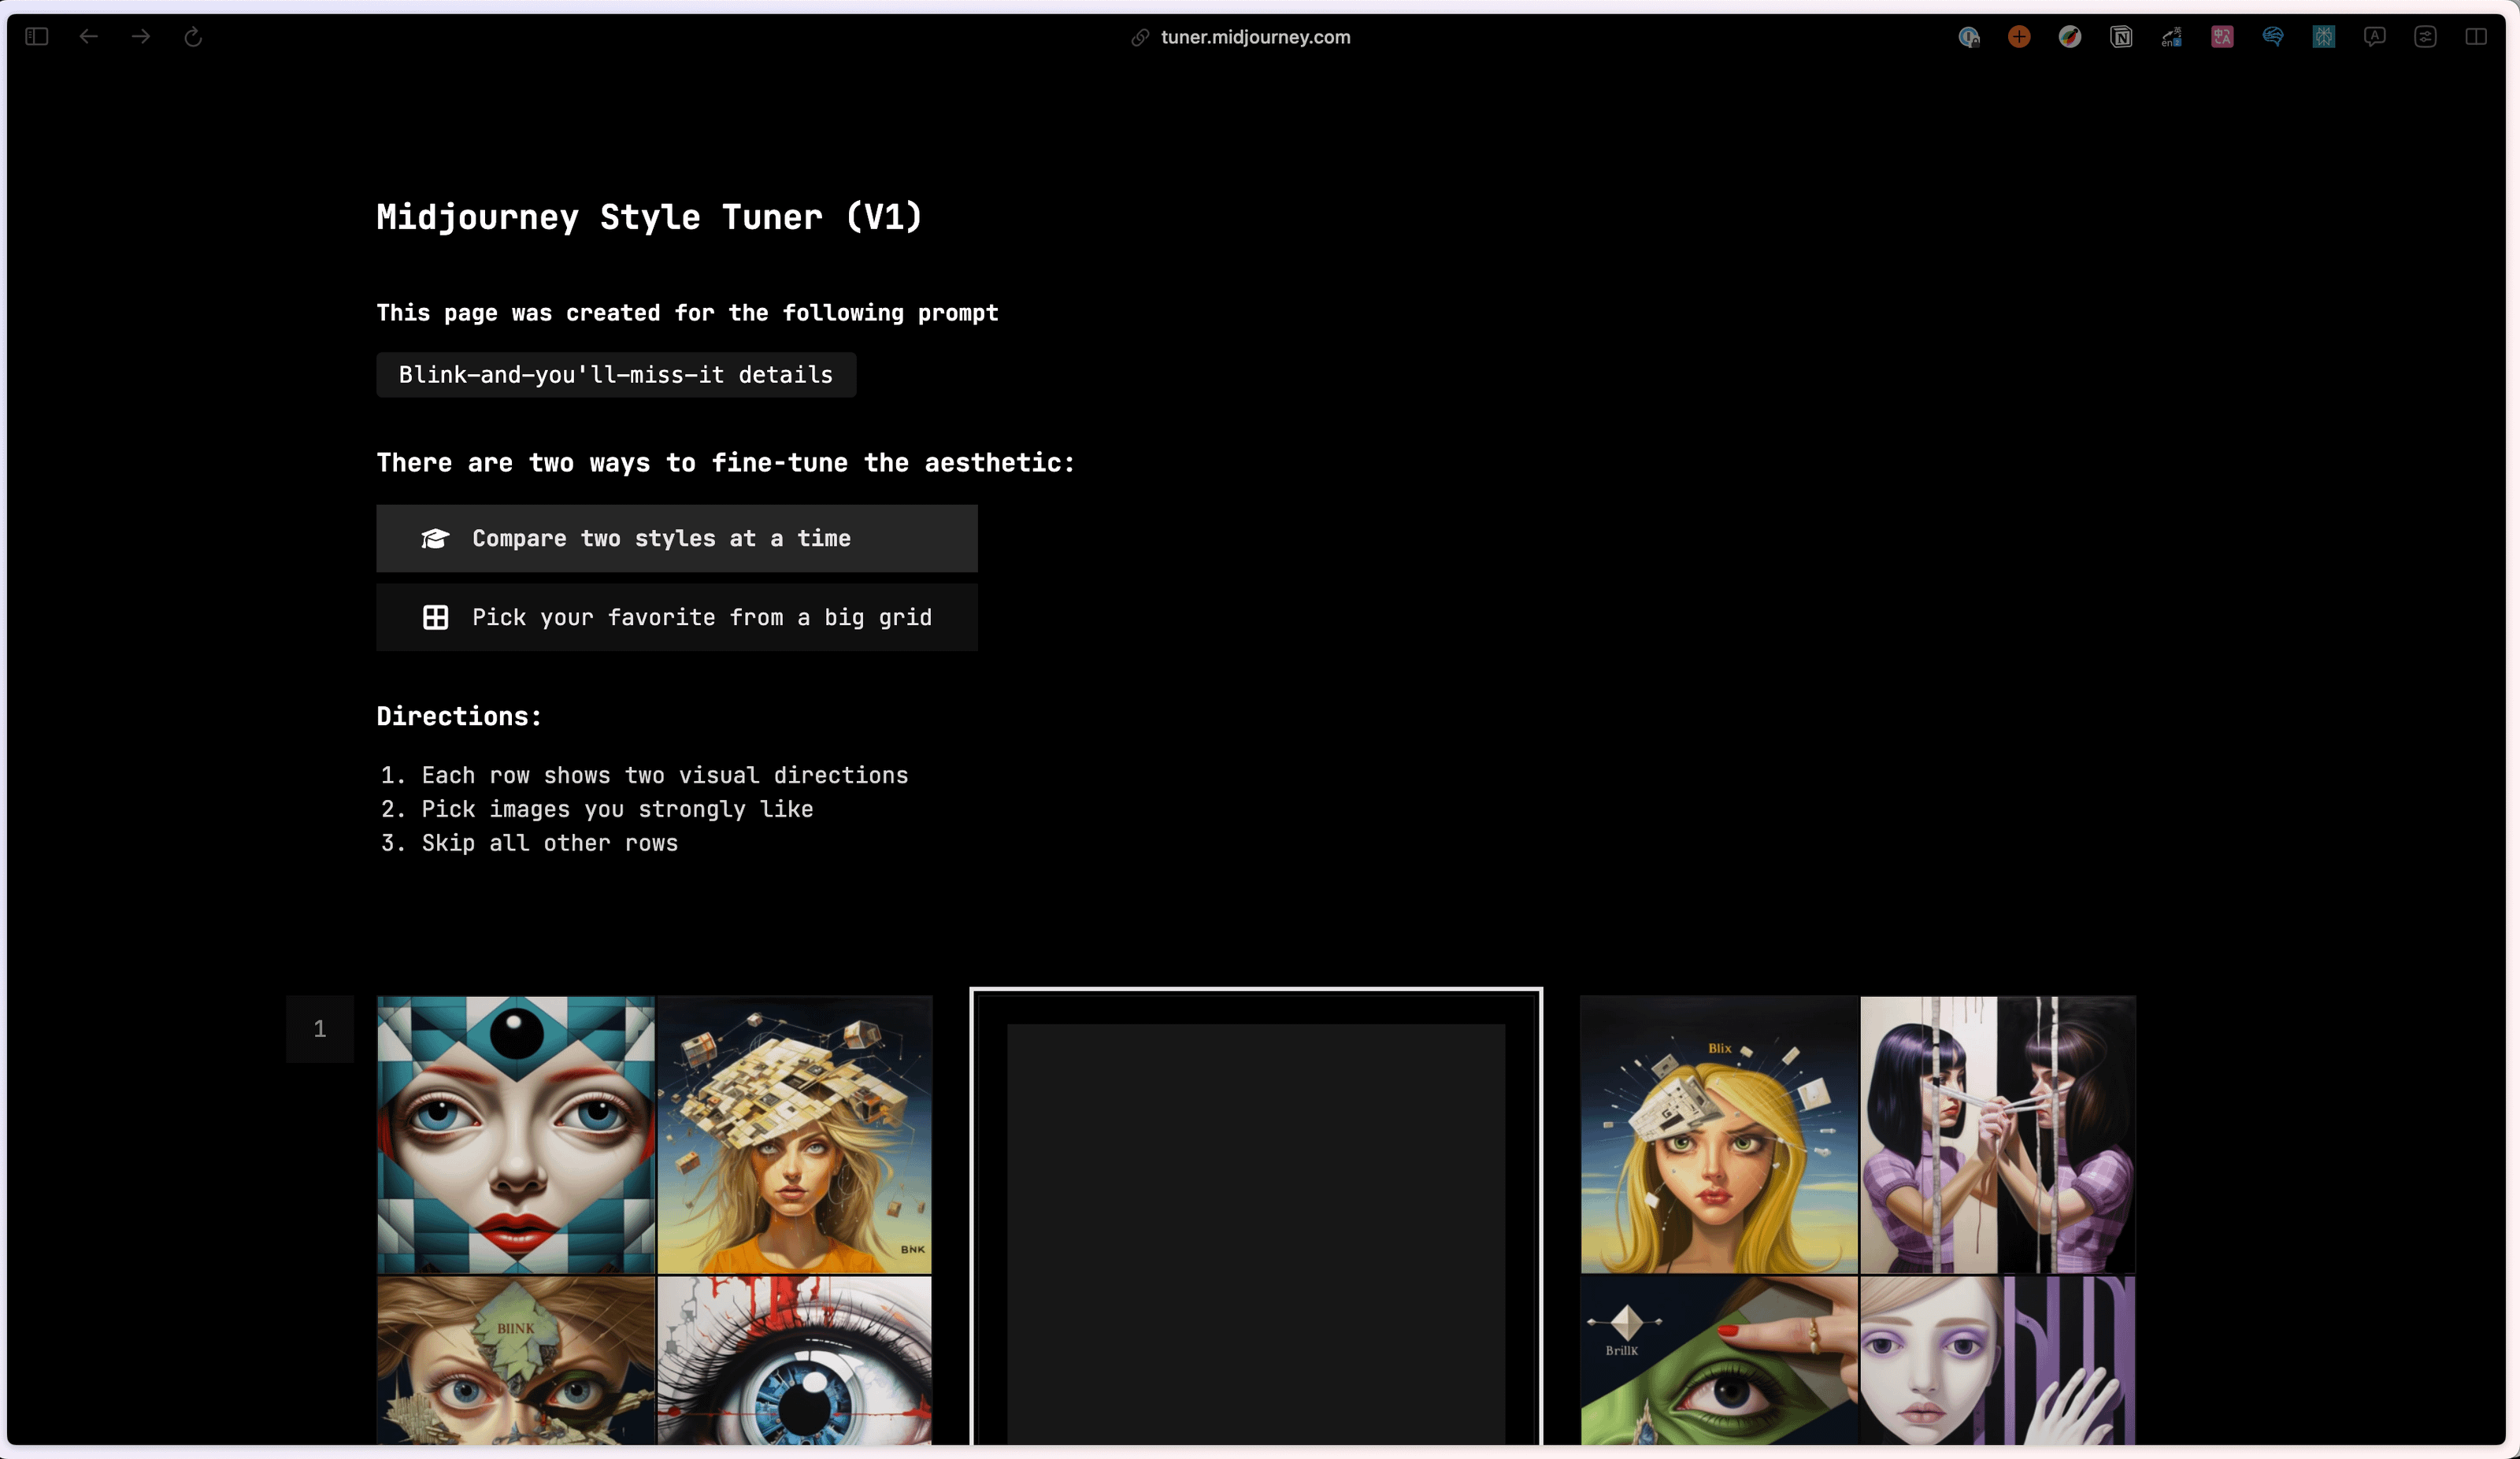Click the teal Perplexity extension icon
Viewport: 2520px width, 1459px height.
[2323, 37]
